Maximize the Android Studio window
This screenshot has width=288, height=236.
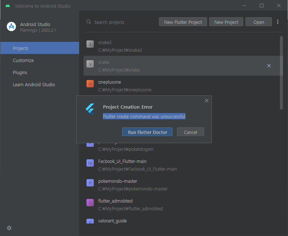262,6
